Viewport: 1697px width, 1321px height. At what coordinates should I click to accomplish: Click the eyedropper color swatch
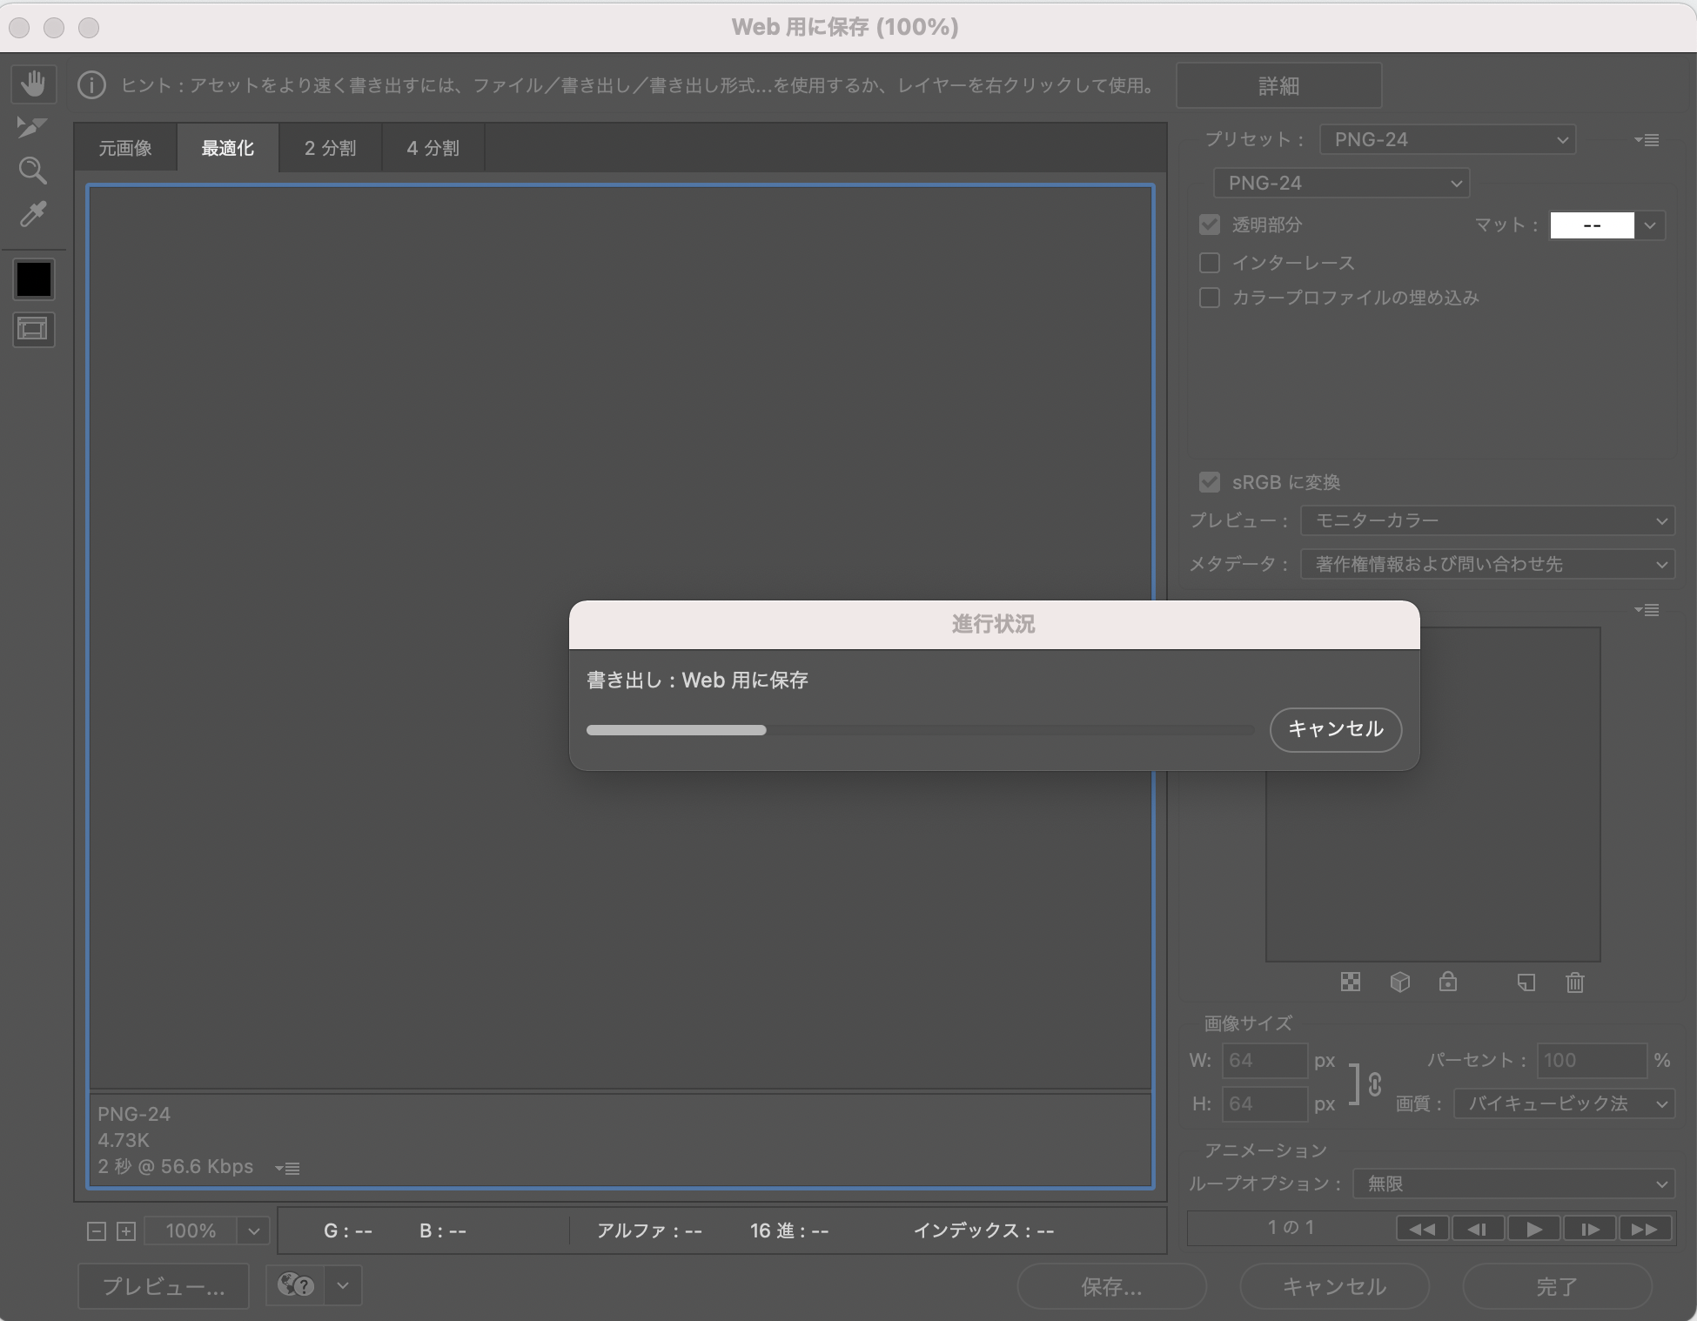pos(33,279)
